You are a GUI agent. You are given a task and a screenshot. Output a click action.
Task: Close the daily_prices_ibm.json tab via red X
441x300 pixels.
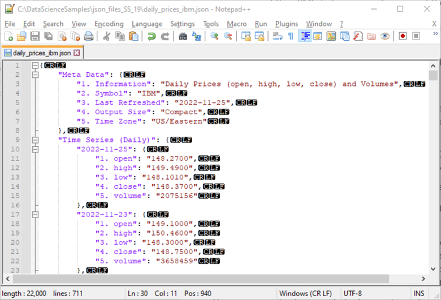tap(76, 53)
